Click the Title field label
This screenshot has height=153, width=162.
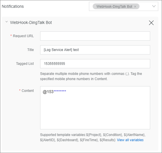pyautogui.click(x=31, y=50)
